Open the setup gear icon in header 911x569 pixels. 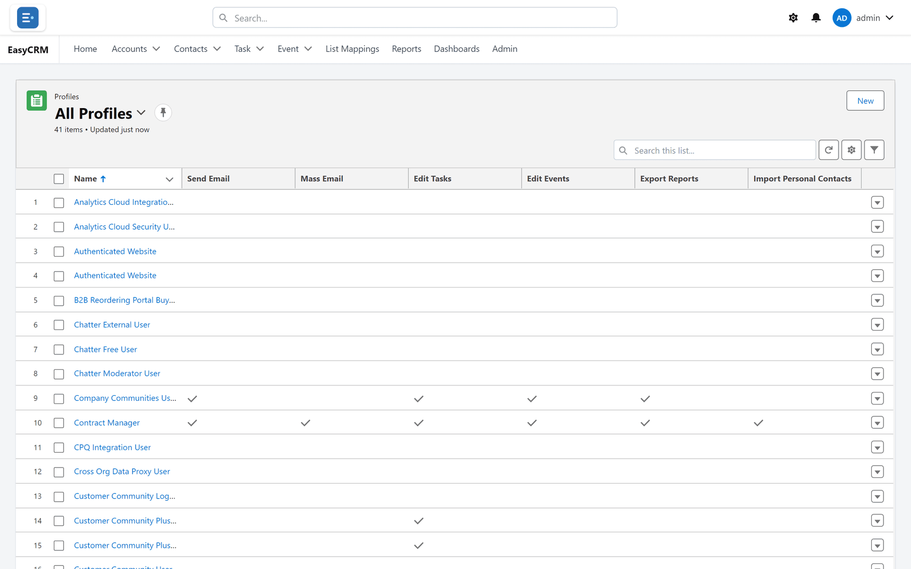point(793,18)
